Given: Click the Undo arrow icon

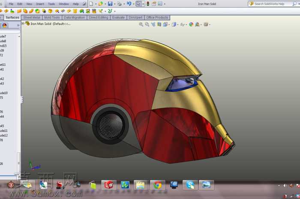Looking at the screenshot, I should coord(129,3).
